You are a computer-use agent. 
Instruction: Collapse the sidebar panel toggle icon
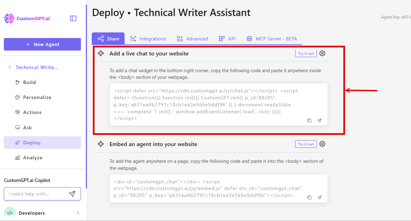tap(73, 18)
